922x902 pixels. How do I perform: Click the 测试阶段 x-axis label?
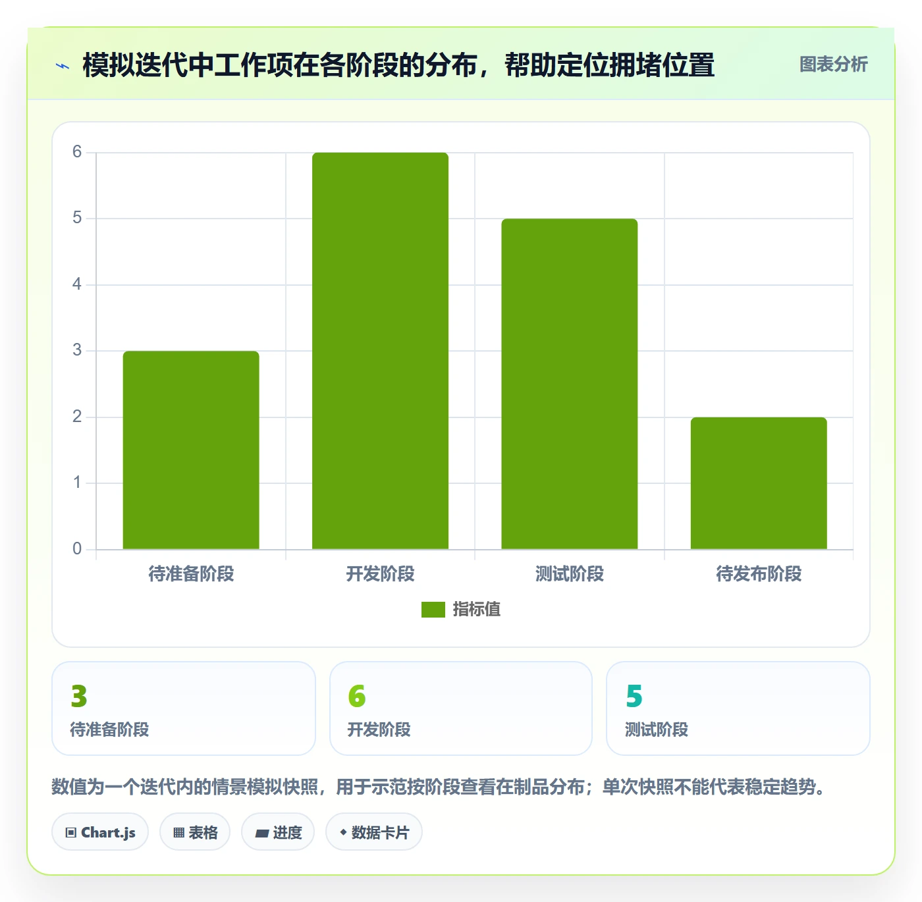click(570, 574)
